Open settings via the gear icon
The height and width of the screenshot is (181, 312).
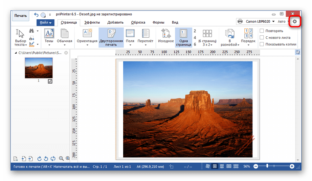pyautogui.click(x=295, y=22)
